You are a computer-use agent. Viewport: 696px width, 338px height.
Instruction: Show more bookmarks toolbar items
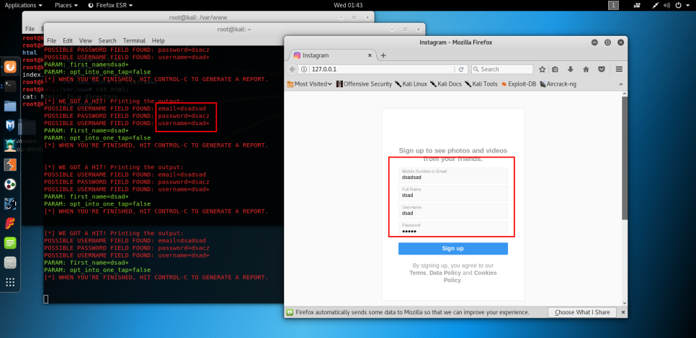tap(620, 83)
